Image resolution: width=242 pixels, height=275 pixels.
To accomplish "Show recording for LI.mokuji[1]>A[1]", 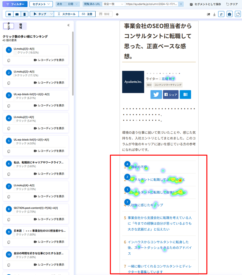I will pyautogui.click(x=49, y=128).
